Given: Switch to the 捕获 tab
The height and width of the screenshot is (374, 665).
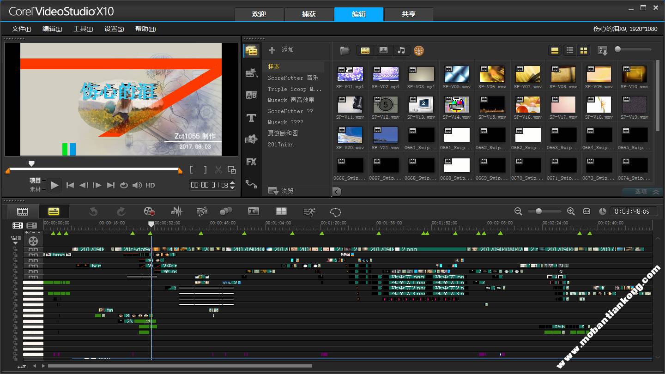Looking at the screenshot, I should coord(309,14).
